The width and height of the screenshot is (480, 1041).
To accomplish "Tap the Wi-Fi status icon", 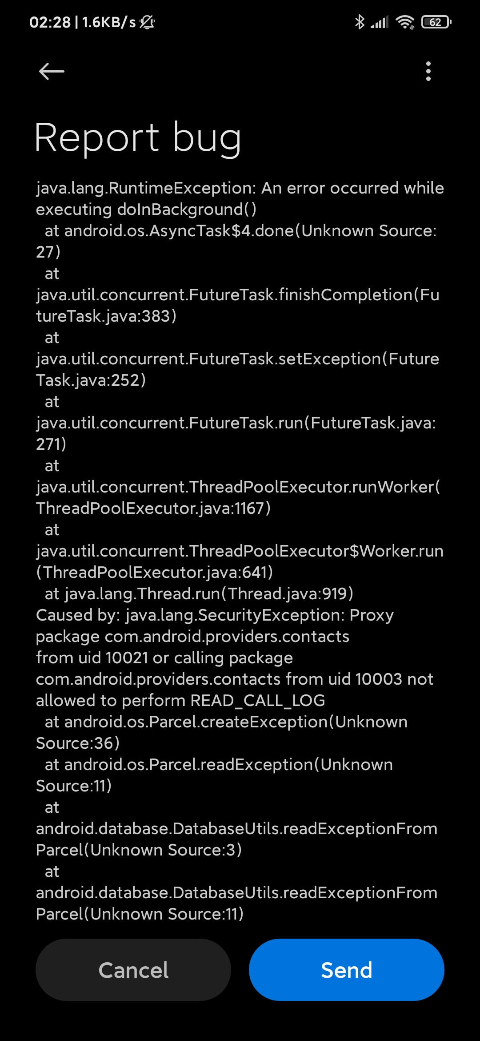I will click(x=405, y=22).
